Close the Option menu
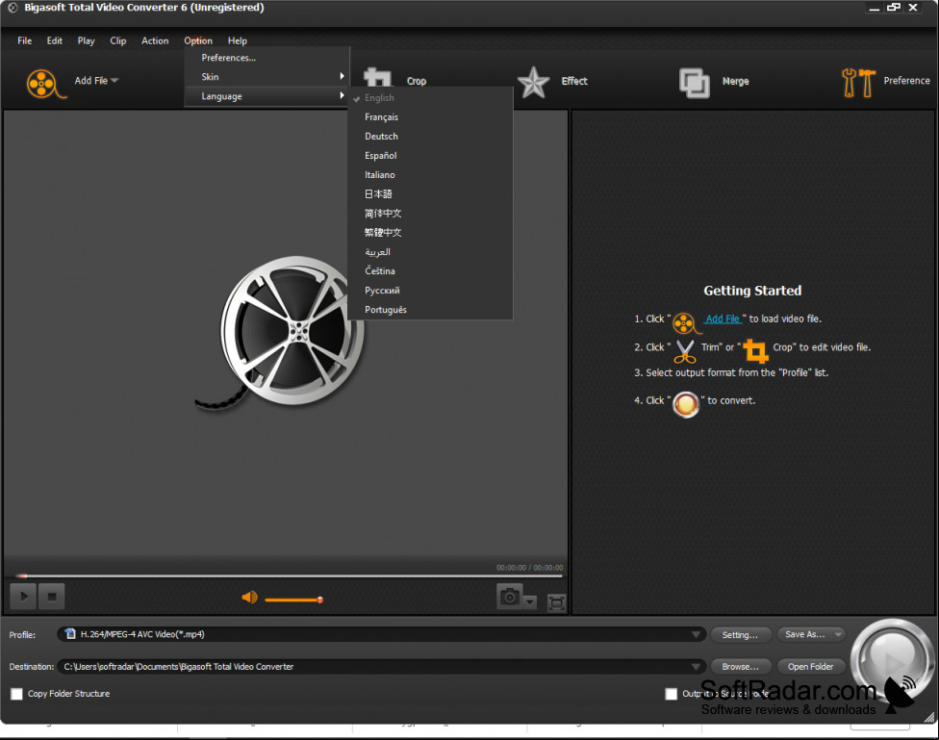Screen dimensions: 939x740 click(198, 40)
